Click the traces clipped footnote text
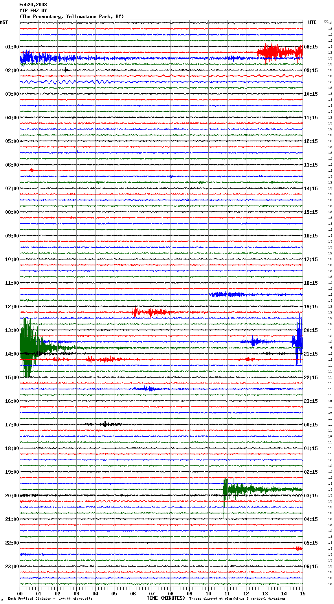This screenshot has width=334, height=604. (x=237, y=599)
